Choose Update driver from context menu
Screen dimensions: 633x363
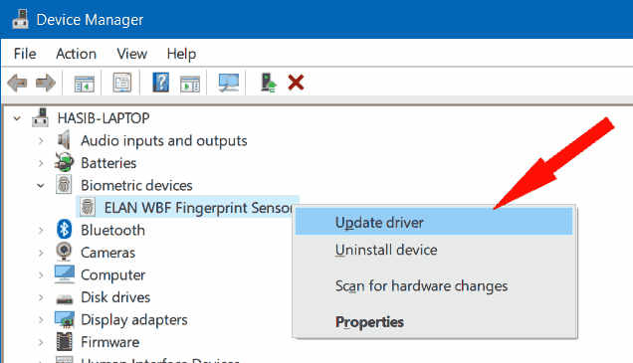(x=434, y=222)
